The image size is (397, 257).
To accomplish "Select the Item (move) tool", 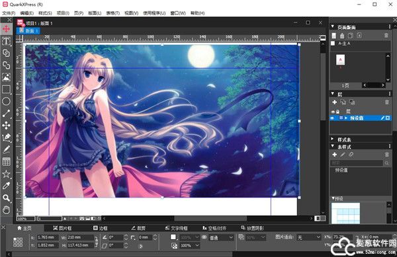I will click(6, 29).
